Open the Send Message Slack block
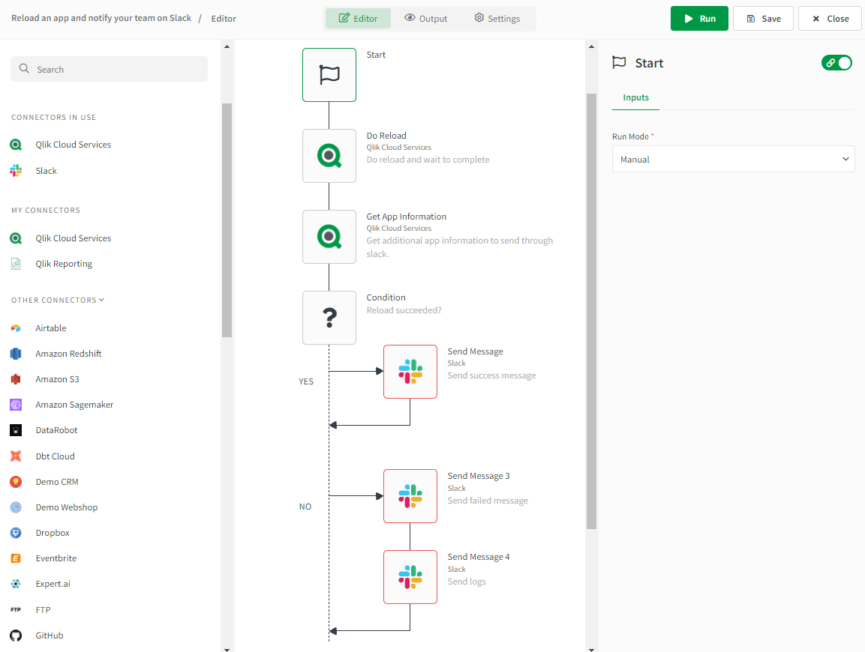Screen dimensions: 865x652 (x=410, y=371)
